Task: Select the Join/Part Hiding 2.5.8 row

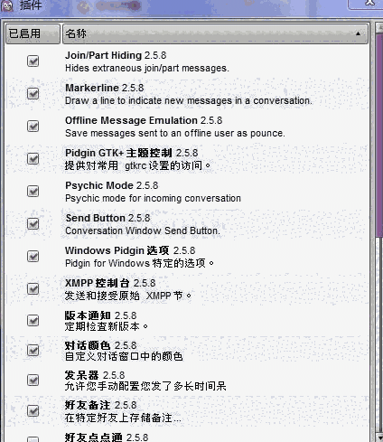Action: coord(187,61)
